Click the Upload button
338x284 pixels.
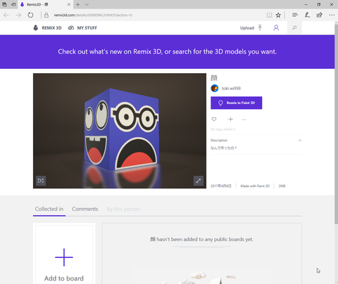pos(251,28)
